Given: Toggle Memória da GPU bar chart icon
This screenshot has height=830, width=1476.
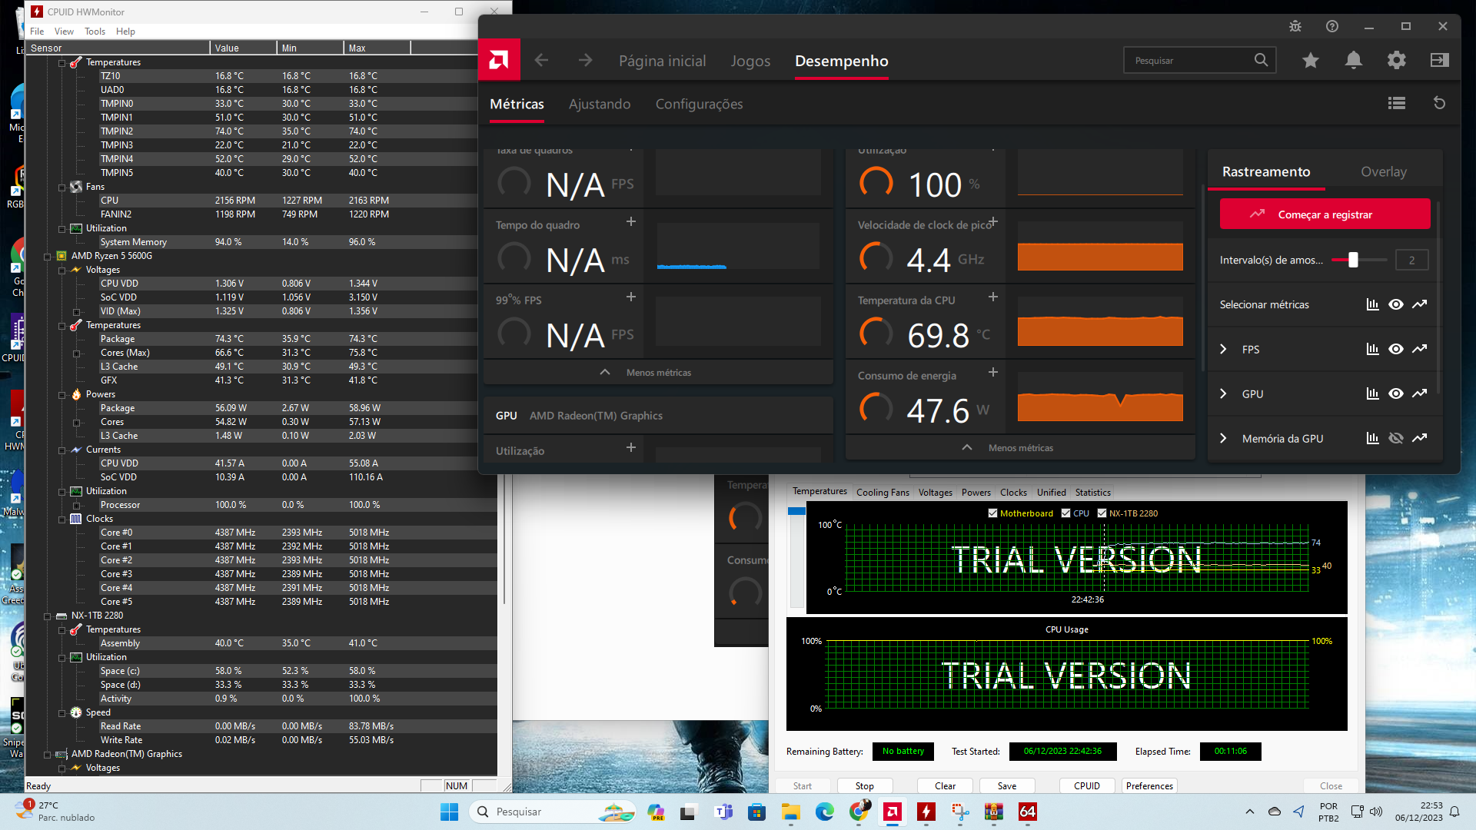Looking at the screenshot, I should 1373,438.
